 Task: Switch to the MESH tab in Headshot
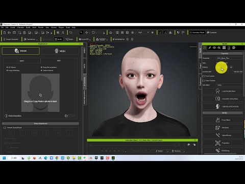pyautogui.click(x=60, y=51)
